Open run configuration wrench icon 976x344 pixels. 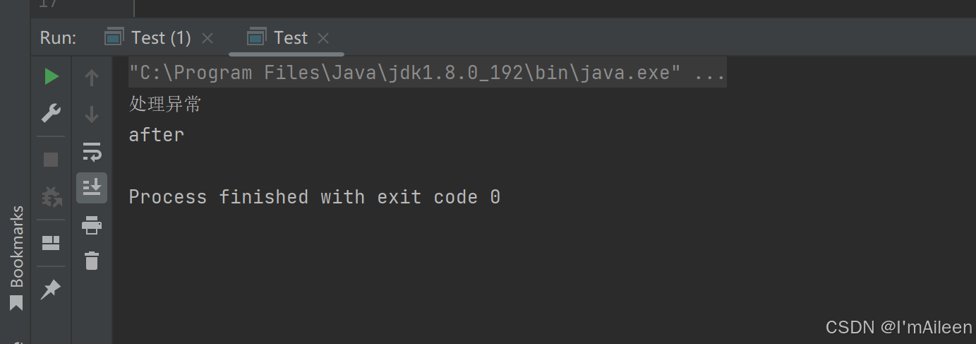point(51,113)
